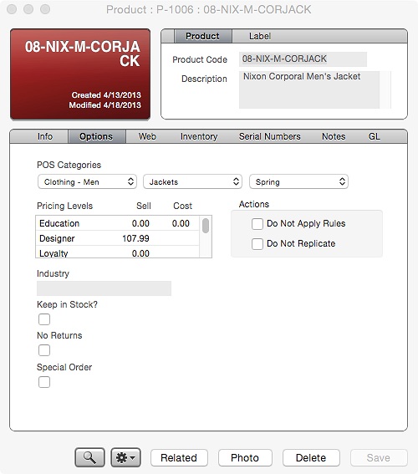Select the Options tab
The height and width of the screenshot is (474, 418).
(x=96, y=136)
